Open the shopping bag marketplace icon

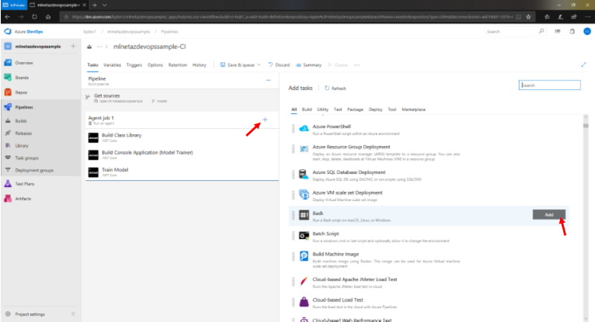[572, 32]
